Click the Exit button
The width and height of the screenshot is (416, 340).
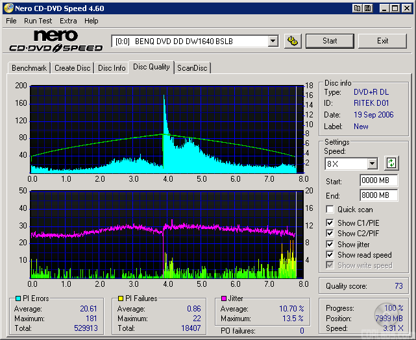pyautogui.click(x=382, y=41)
